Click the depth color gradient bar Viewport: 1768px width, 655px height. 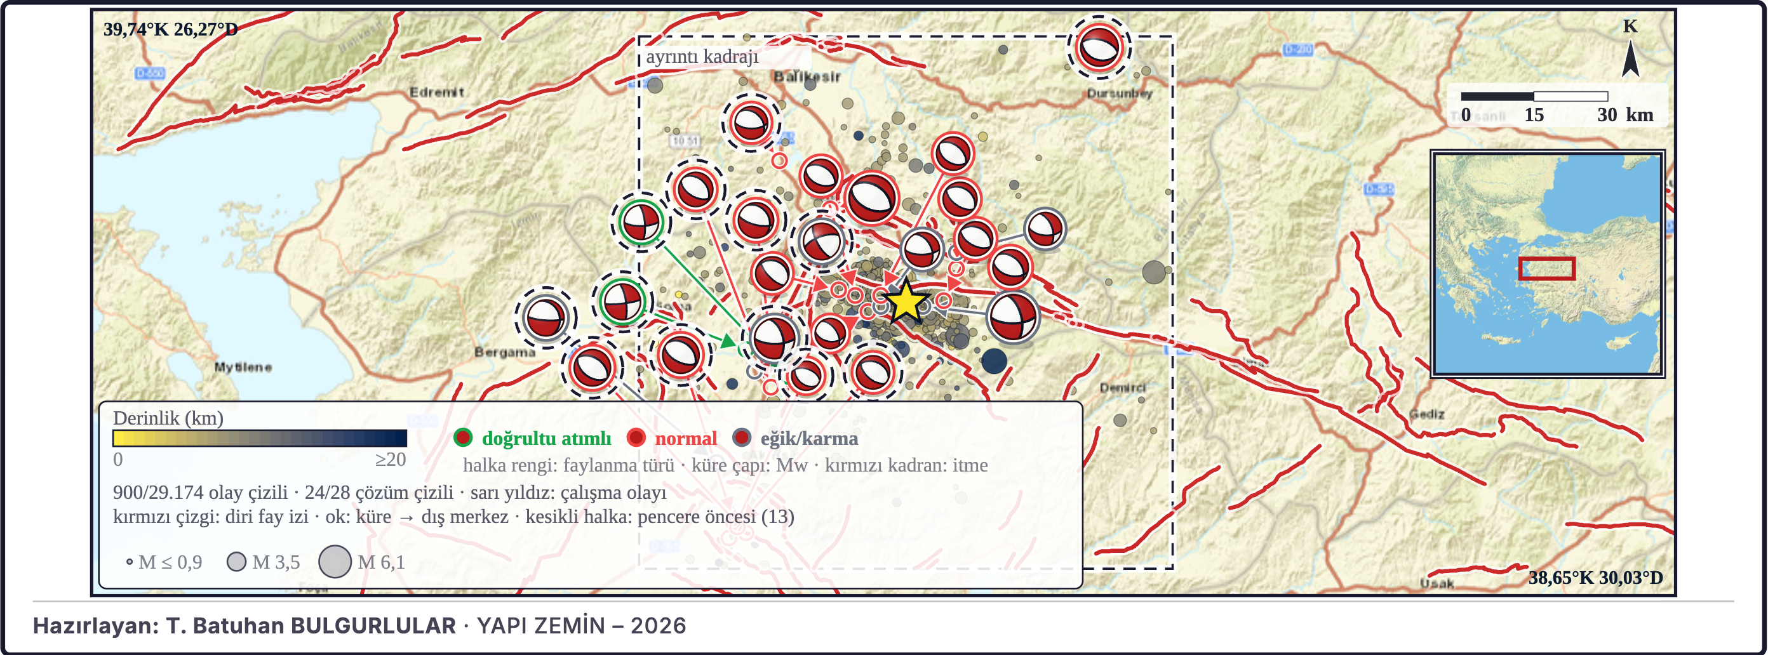(x=260, y=439)
